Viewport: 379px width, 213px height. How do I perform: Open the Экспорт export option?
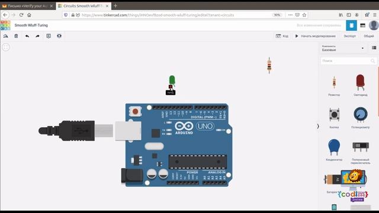349,36
